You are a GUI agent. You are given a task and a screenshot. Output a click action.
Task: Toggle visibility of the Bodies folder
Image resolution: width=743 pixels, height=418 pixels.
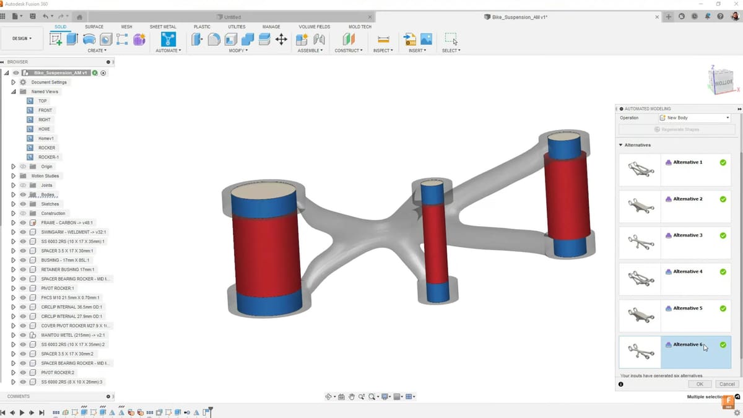[23, 194]
